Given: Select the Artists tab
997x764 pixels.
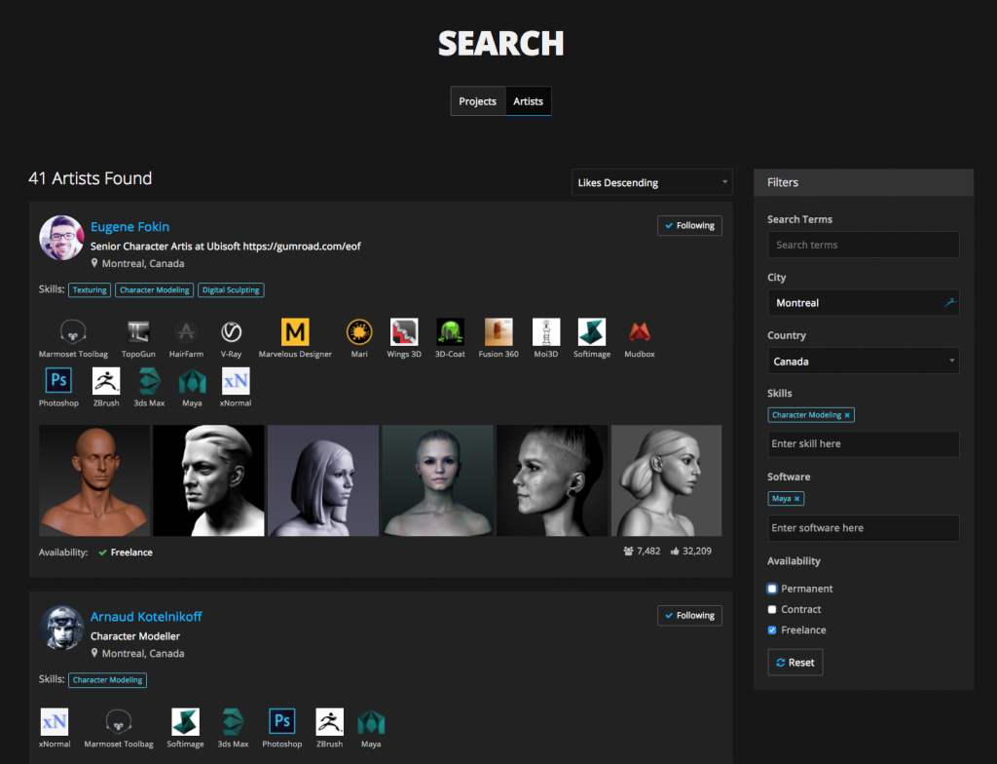Looking at the screenshot, I should click(529, 101).
